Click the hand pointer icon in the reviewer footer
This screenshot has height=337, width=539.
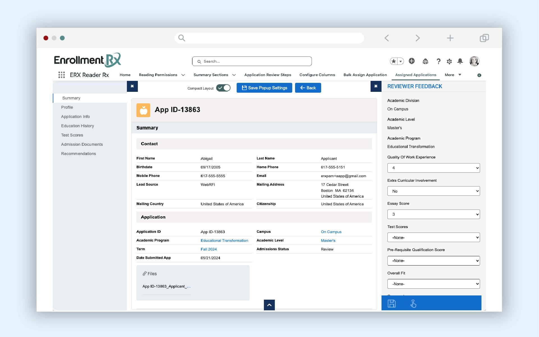[413, 304]
